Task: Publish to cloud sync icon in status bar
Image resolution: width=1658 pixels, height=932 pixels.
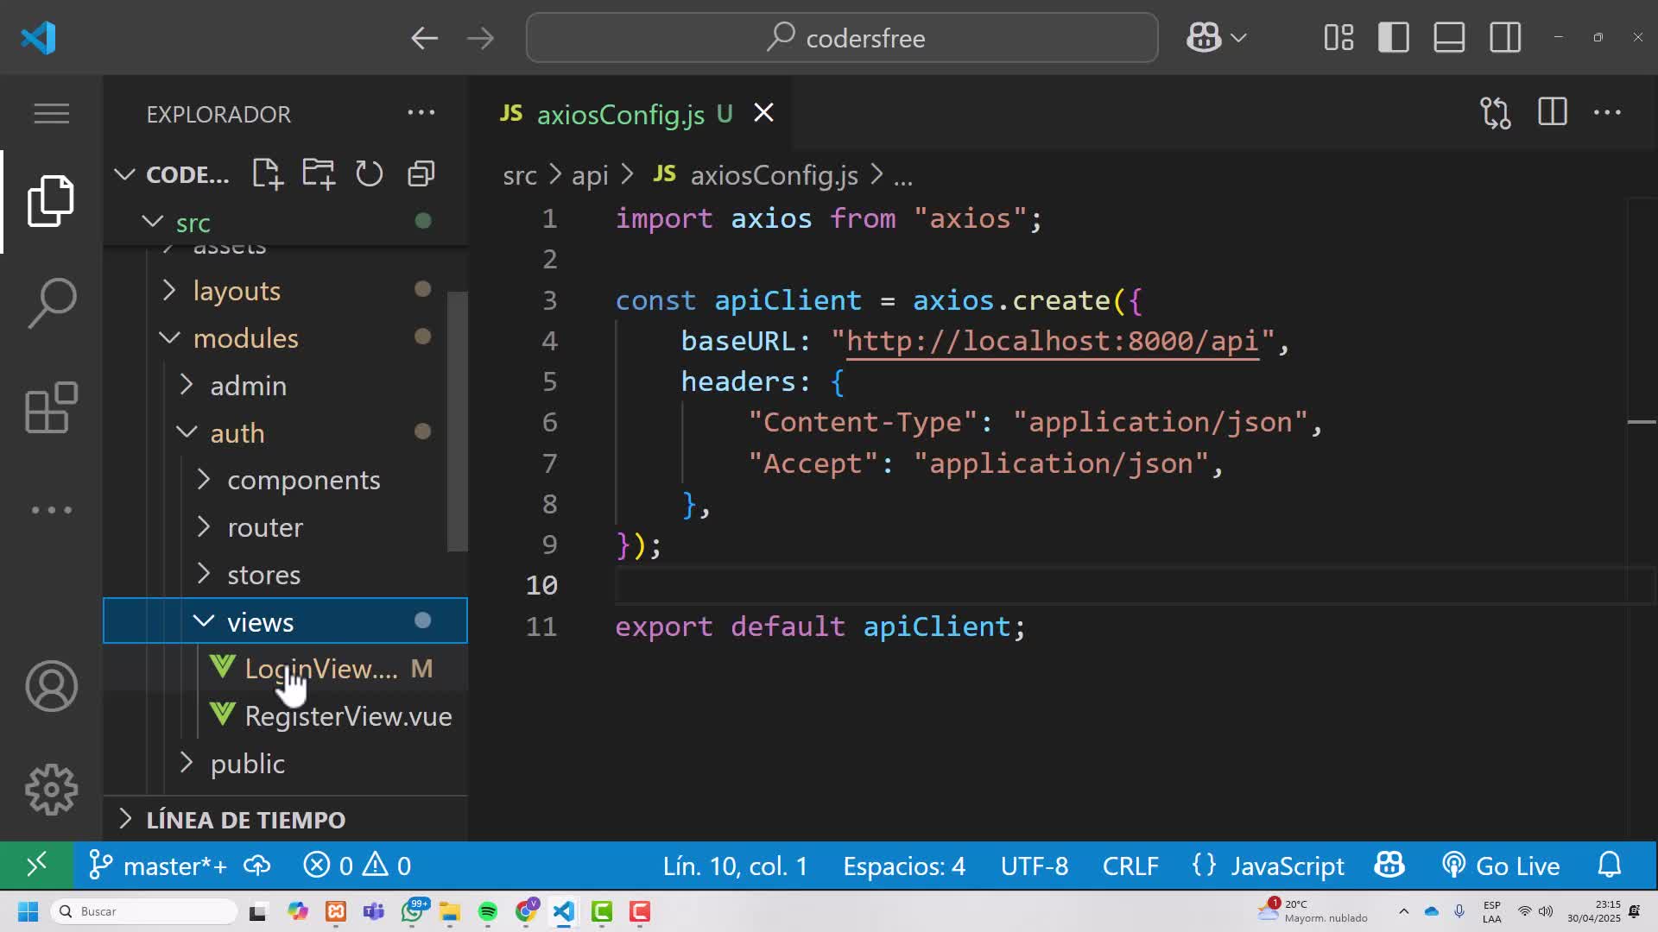Action: pos(257,866)
